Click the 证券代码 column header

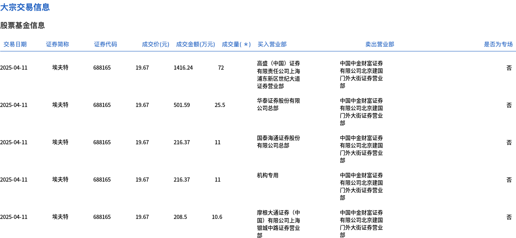(x=106, y=44)
